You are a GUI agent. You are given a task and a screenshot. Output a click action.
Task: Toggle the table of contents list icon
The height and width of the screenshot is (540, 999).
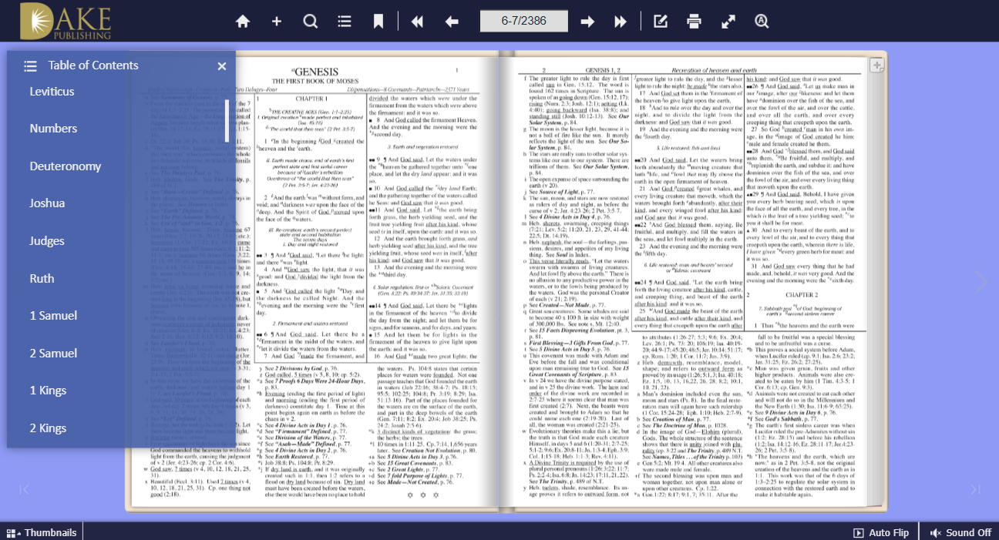point(345,22)
